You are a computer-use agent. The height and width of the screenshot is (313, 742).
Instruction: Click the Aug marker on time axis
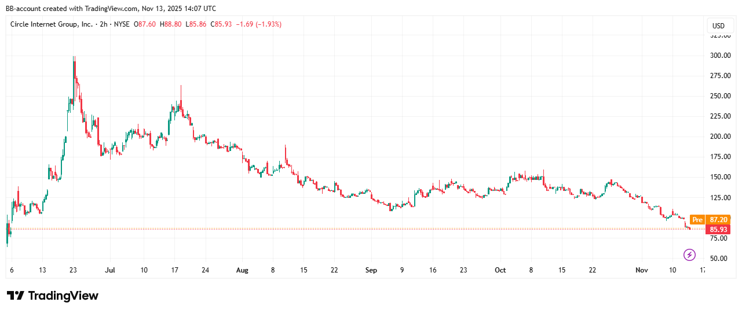point(243,270)
